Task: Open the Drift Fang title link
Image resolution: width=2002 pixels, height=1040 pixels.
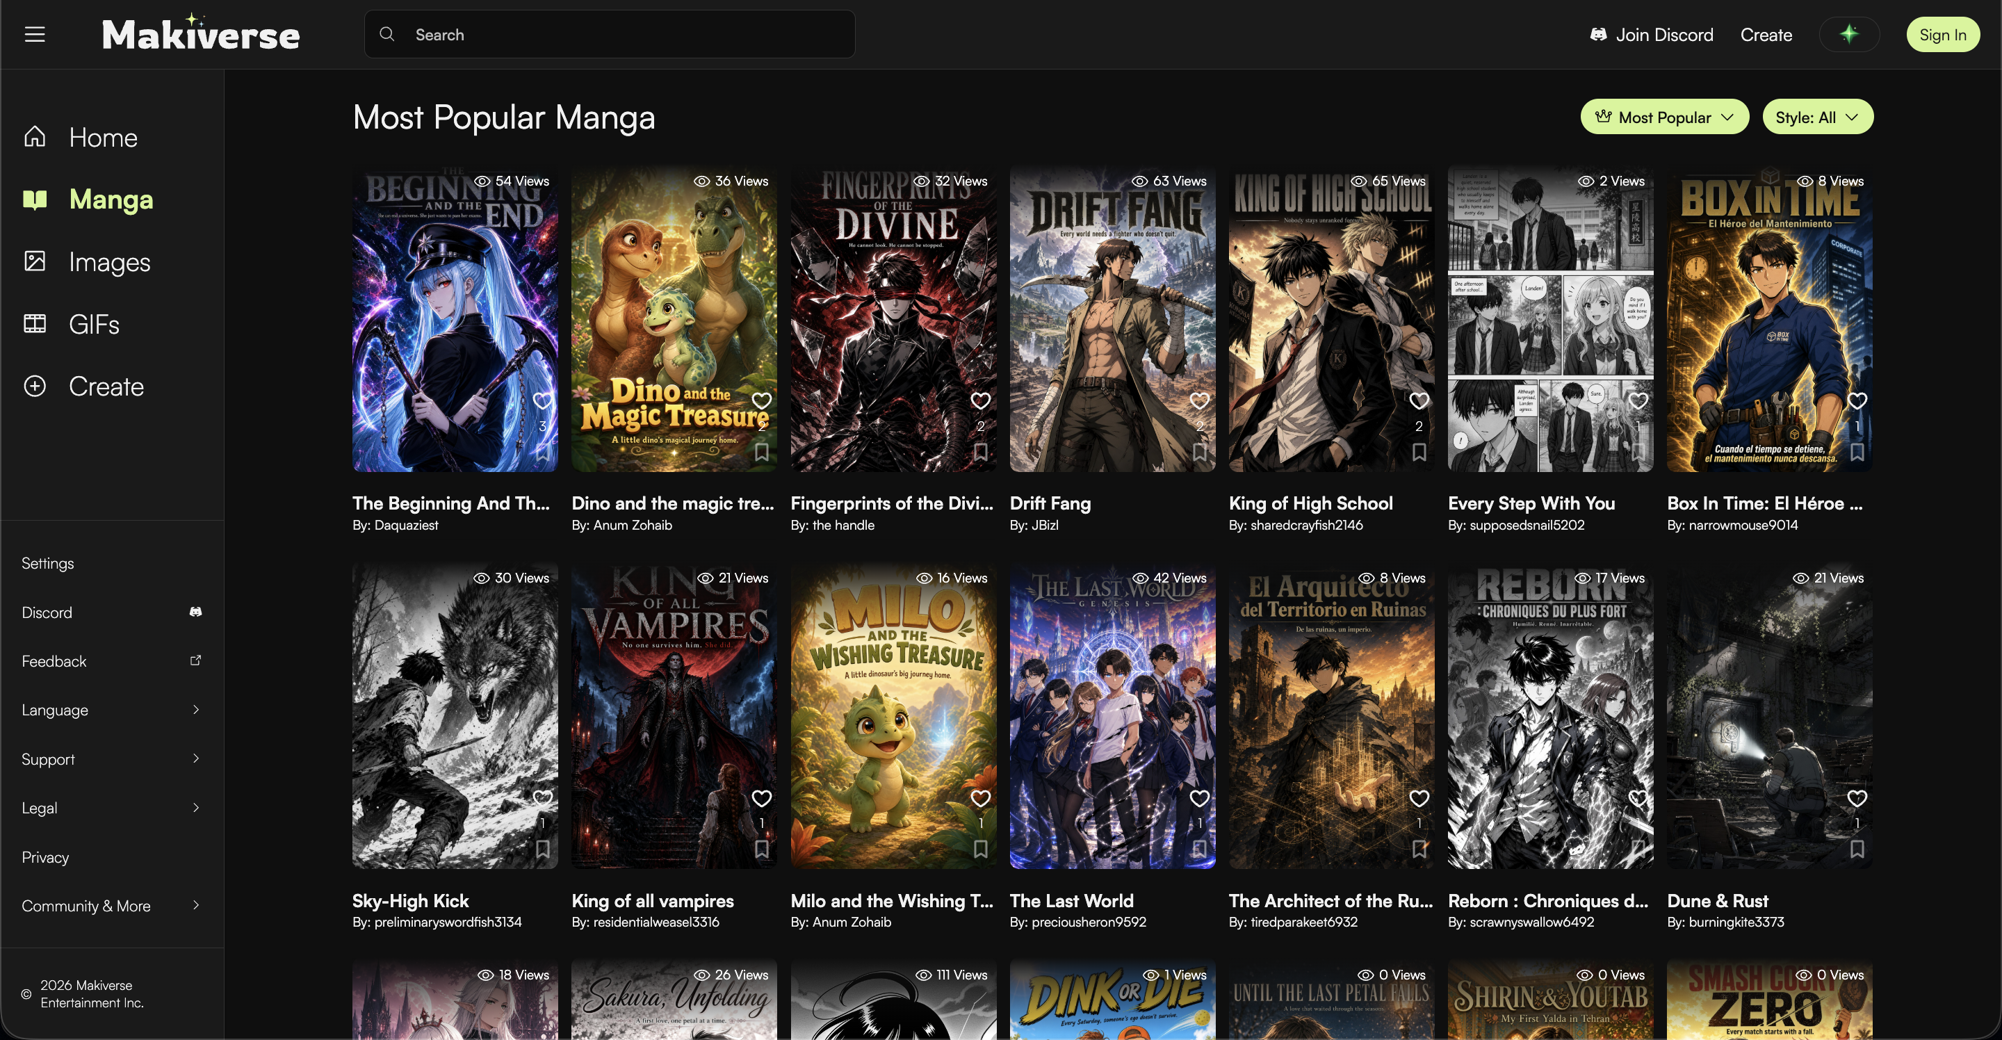Action: 1050,503
